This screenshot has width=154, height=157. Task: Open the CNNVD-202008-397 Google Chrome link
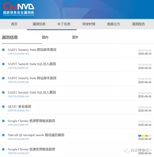pos(18,125)
